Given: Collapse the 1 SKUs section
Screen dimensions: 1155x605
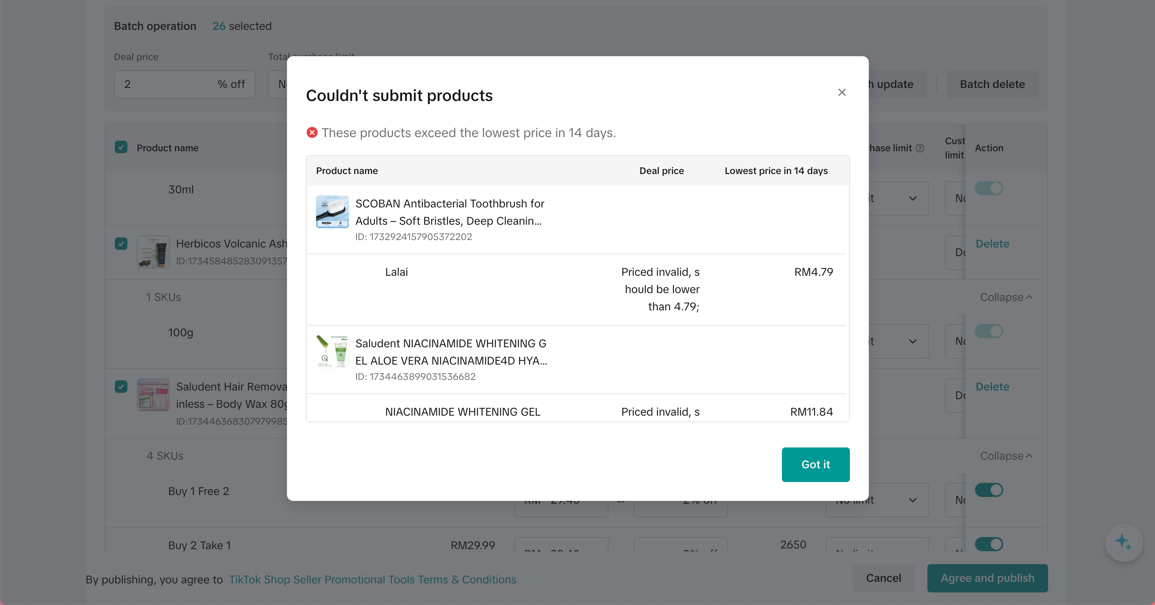Looking at the screenshot, I should [1006, 297].
